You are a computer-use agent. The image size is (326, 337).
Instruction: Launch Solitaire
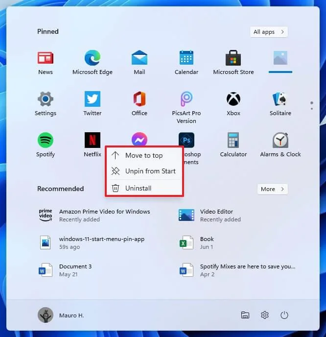[x=280, y=103]
